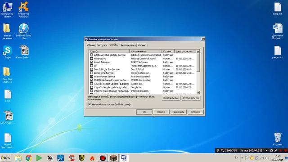The width and height of the screenshot is (288, 162).
Task: Confirm with the OK button
Action: [x=144, y=112]
